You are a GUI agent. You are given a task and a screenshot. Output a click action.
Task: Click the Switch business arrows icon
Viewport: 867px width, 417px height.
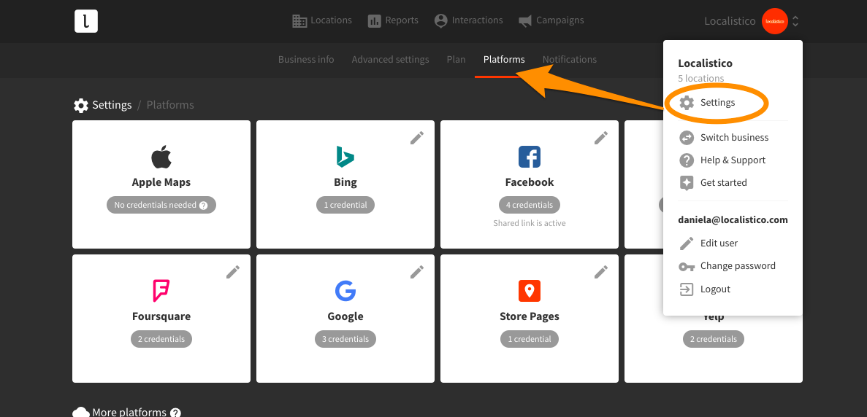pos(686,137)
